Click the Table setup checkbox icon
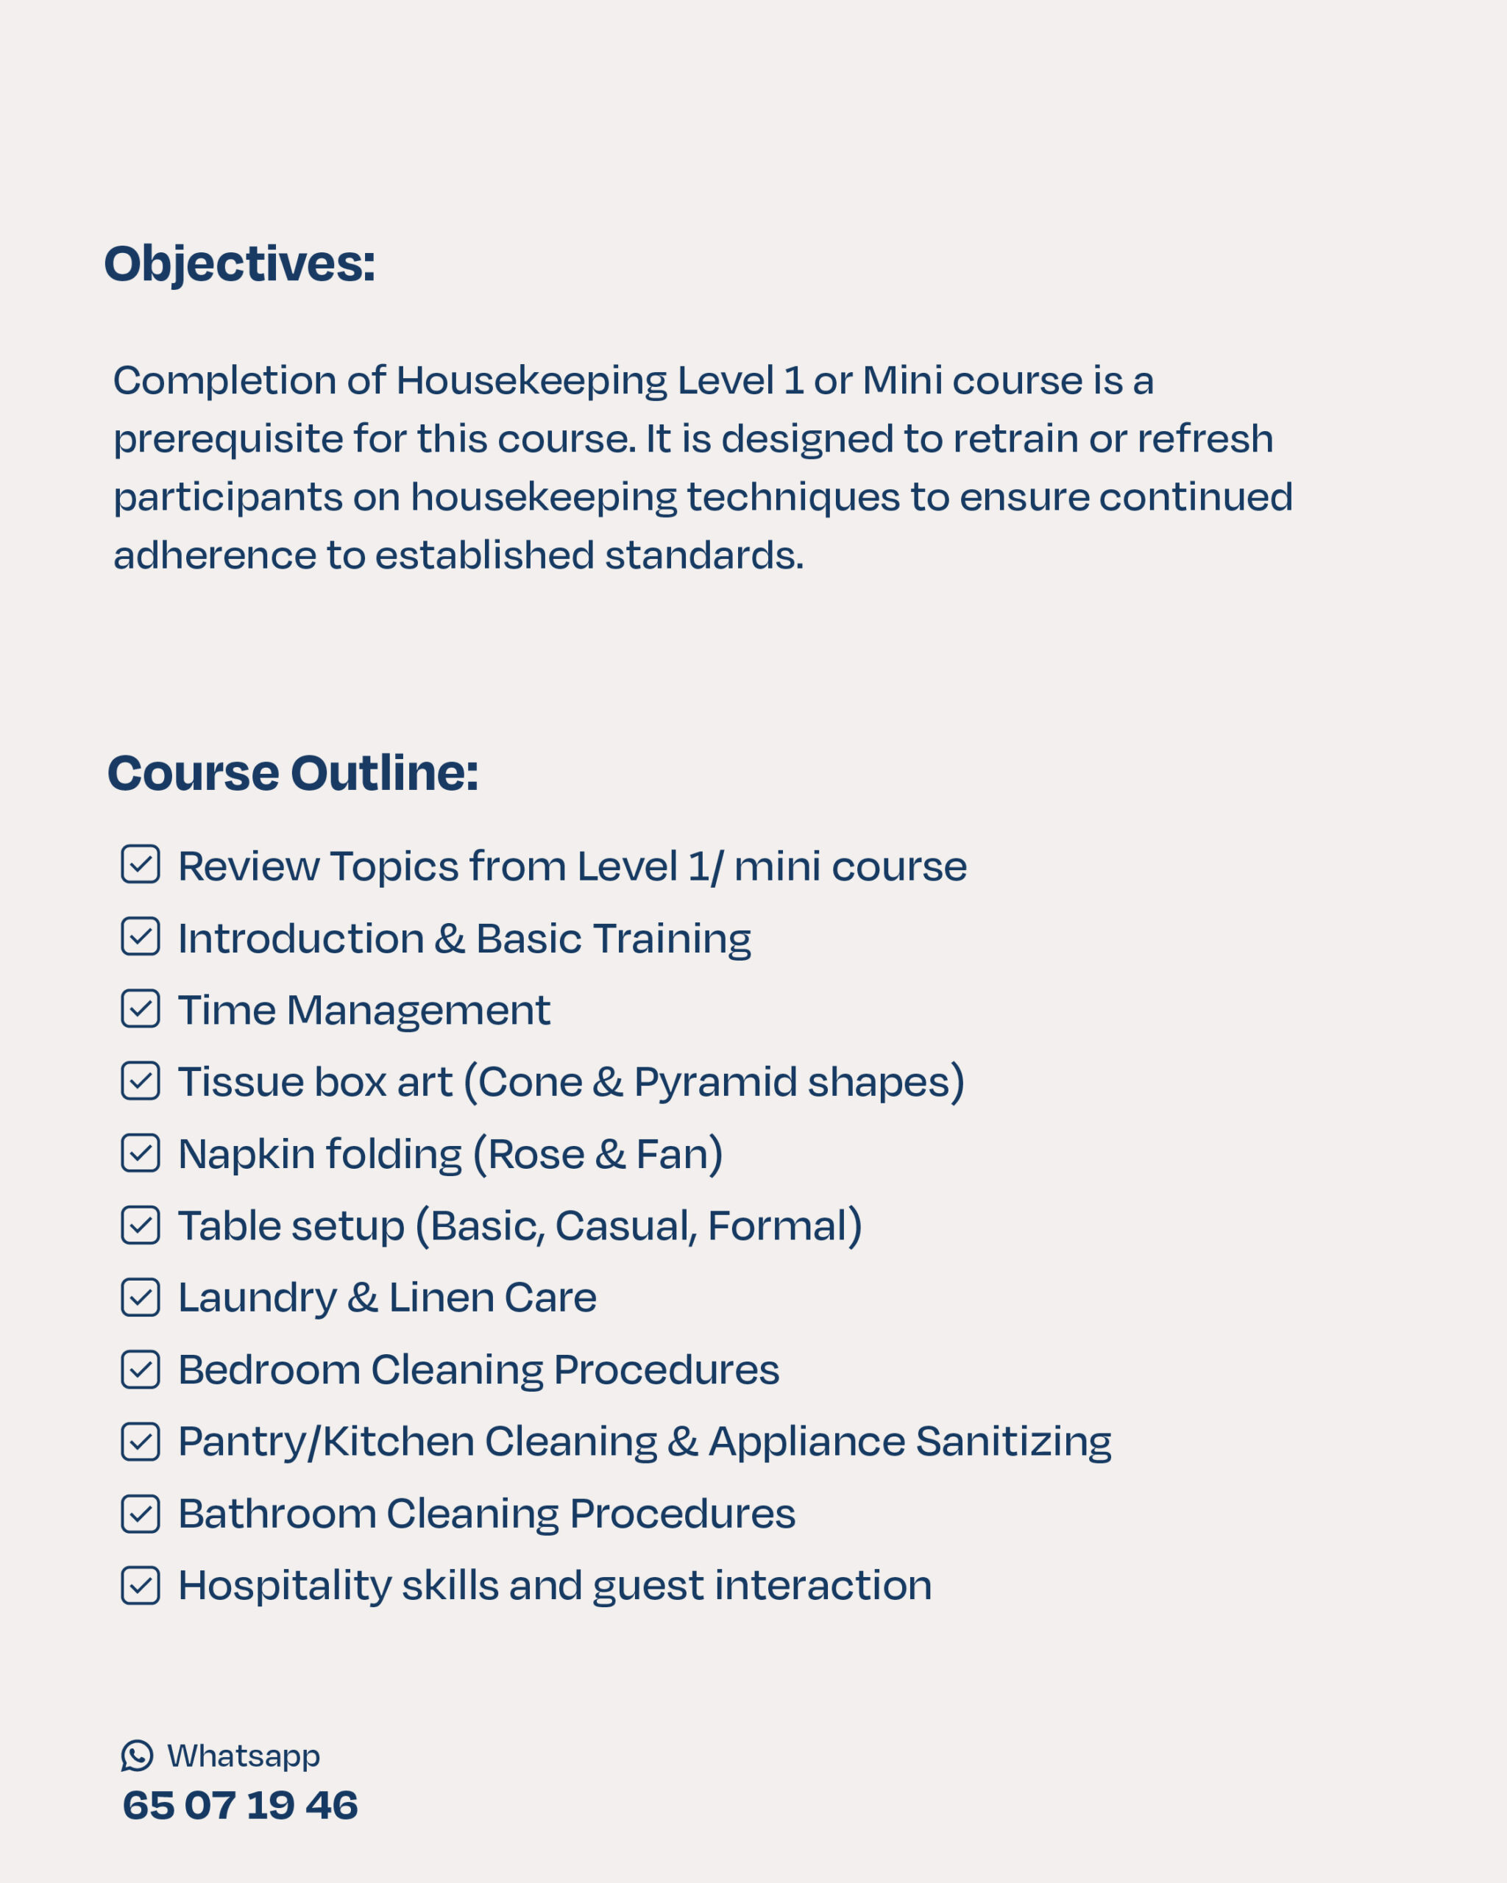The width and height of the screenshot is (1507, 1883). tap(141, 1225)
